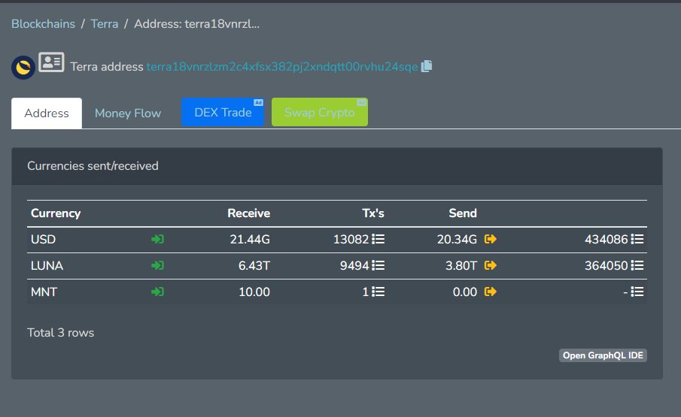
Task: Click the 364050 send transaction count
Action: [607, 265]
